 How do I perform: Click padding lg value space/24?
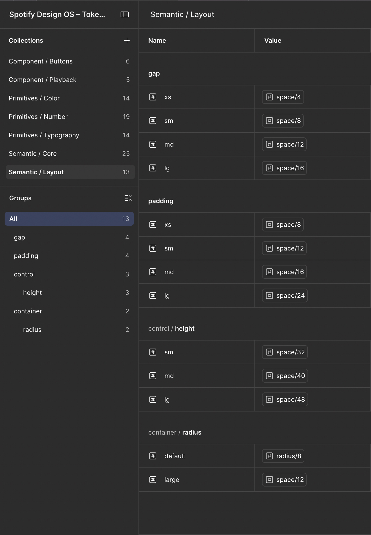(x=285, y=295)
